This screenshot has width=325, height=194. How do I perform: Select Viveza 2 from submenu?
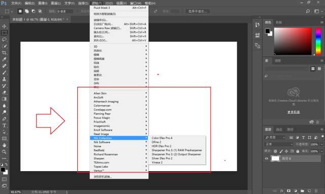coord(177,163)
